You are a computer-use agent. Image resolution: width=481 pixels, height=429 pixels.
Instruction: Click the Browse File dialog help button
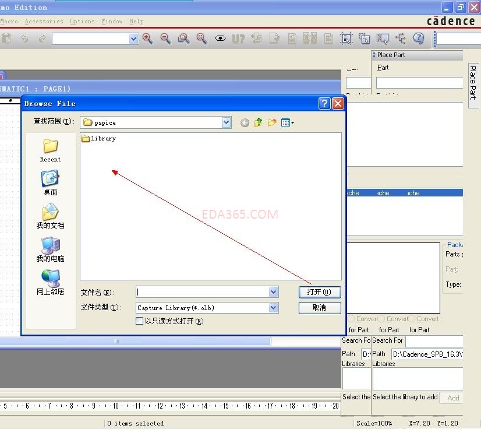tap(324, 104)
